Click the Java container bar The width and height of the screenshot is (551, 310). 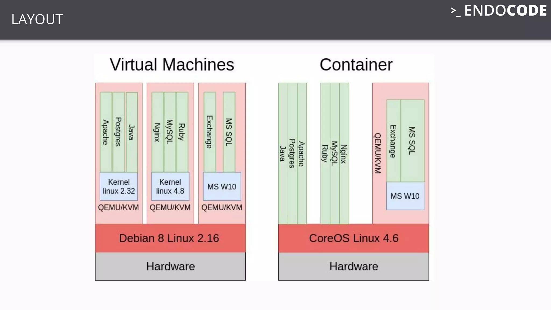pyautogui.click(x=283, y=153)
